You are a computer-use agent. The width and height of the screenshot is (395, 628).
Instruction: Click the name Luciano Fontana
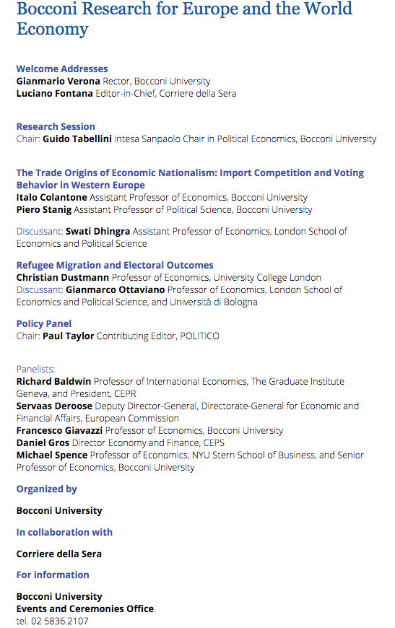click(54, 93)
